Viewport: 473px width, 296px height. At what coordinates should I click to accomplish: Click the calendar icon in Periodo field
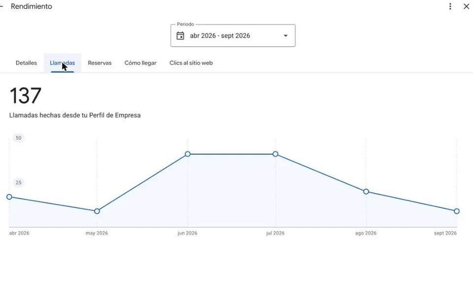[180, 36]
